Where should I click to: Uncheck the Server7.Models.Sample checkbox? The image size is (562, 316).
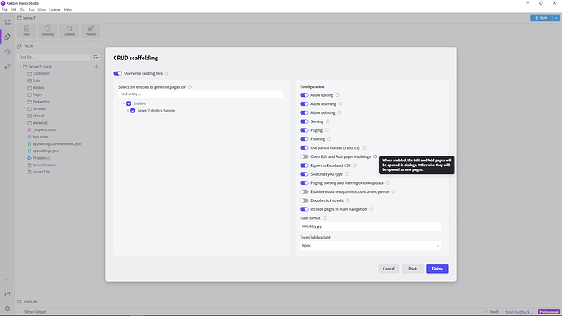tap(133, 110)
